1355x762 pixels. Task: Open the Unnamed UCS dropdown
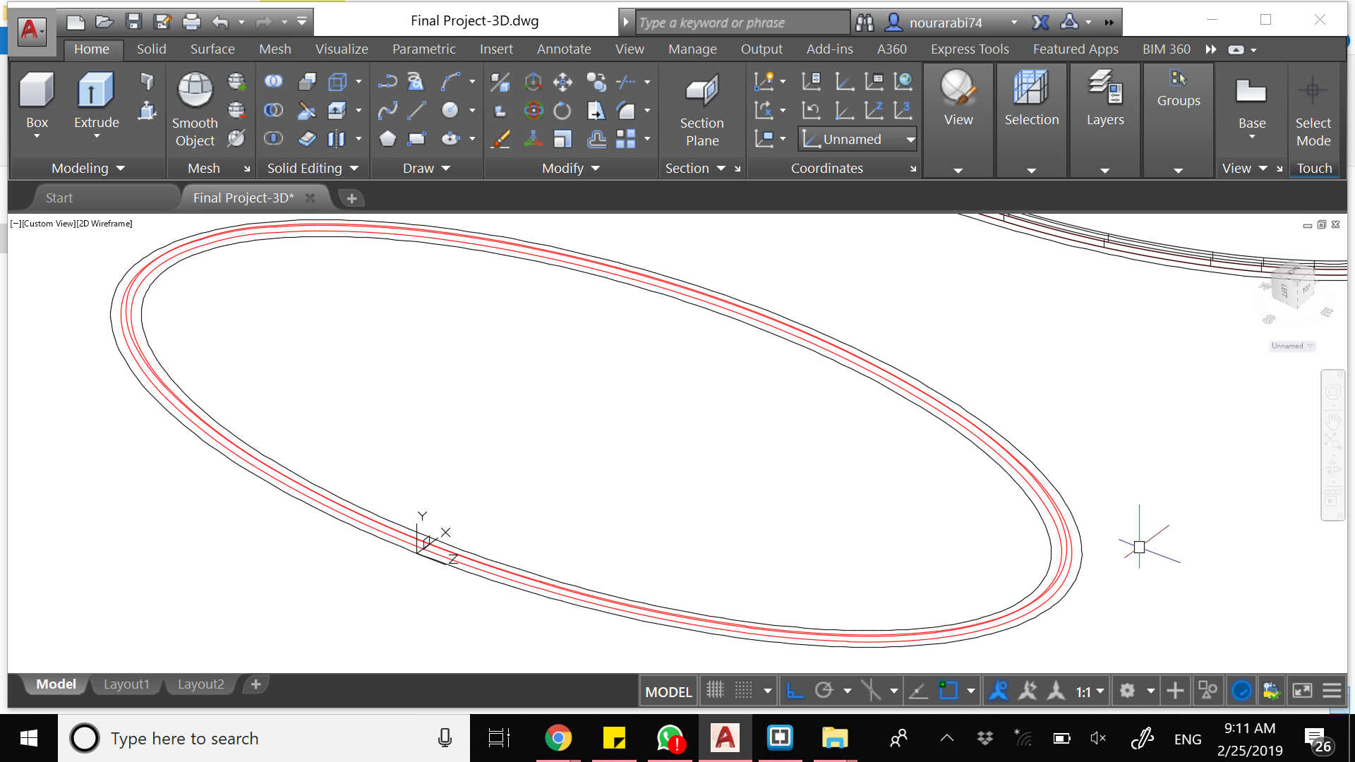pos(910,140)
